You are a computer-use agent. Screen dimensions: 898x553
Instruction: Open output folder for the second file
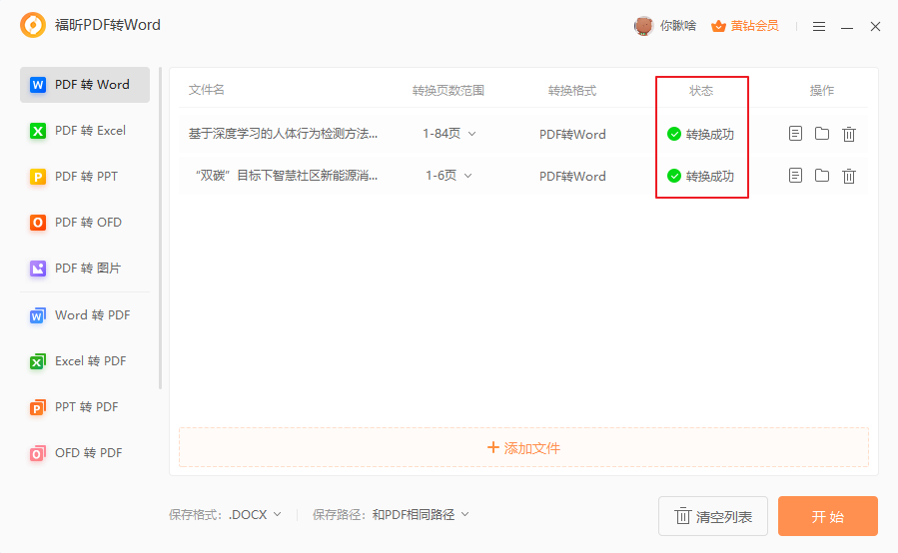pyautogui.click(x=822, y=176)
